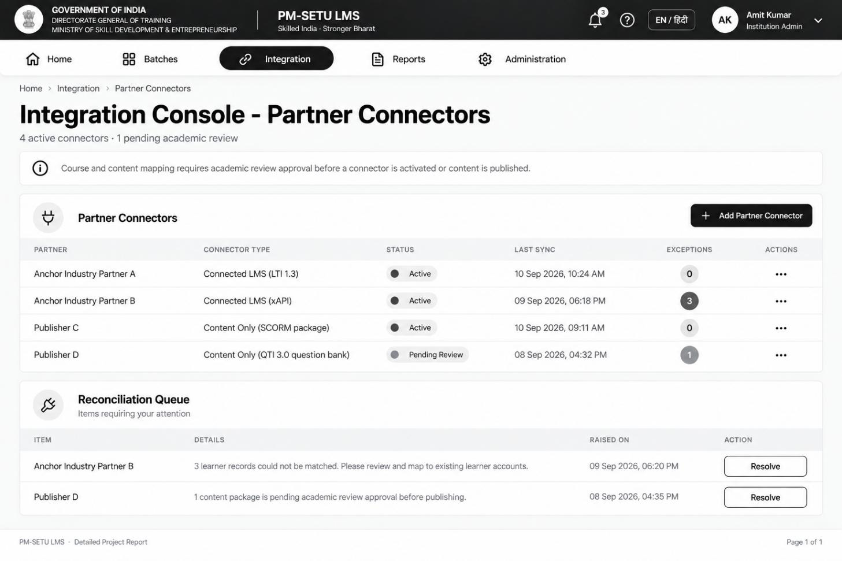Viewport: 842px width, 561px height.
Task: Follow the Integration breadcrumb link
Action: (78, 88)
